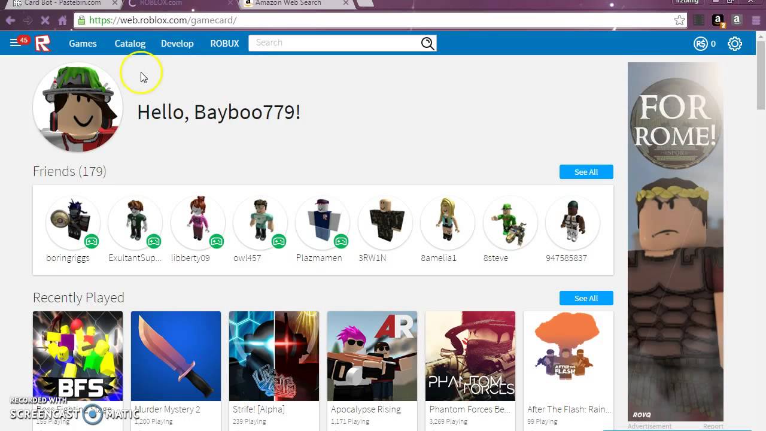Click Strife! [Alpha] title link

tap(259, 409)
